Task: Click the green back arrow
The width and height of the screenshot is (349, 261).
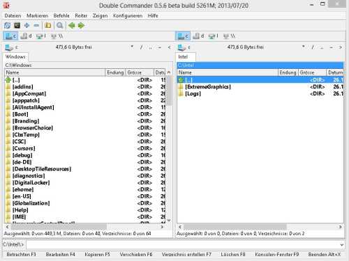Action: tap(72, 25)
